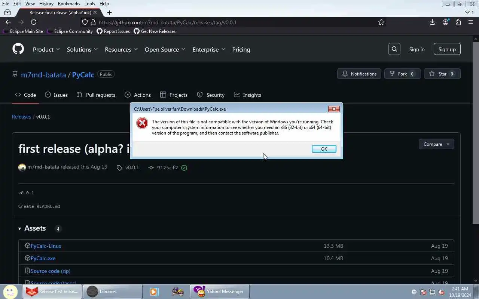Viewport: 479px width, 299px height.
Task: Open a new browser tab
Action: pos(109,12)
